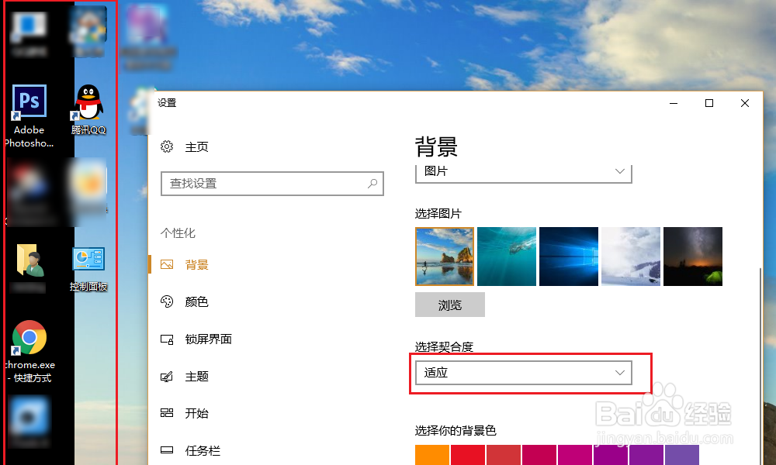
Task: Click the palette icon beside 颜色
Action: tap(167, 301)
